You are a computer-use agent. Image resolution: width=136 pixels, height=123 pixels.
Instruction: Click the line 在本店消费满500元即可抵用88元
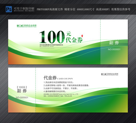click(x=51, y=45)
